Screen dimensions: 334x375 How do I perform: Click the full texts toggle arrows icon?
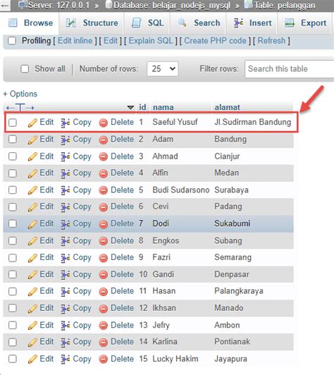point(20,108)
